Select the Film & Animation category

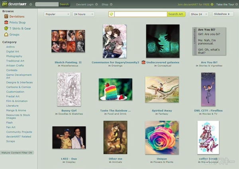[17, 101]
